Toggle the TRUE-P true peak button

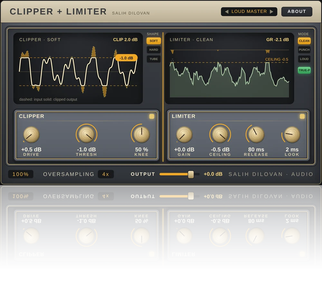click(x=304, y=70)
